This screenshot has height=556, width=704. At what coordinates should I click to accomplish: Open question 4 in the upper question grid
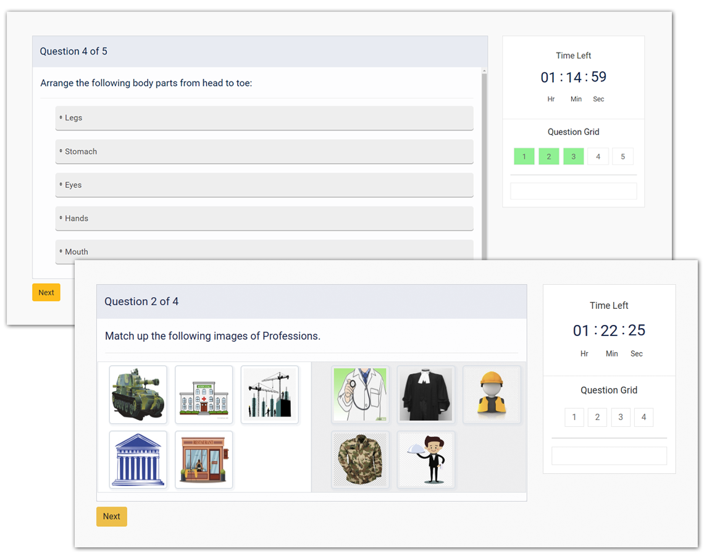(x=598, y=156)
